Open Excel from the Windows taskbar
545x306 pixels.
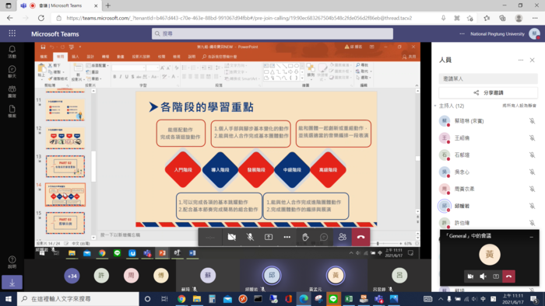pyautogui.click(x=349, y=299)
